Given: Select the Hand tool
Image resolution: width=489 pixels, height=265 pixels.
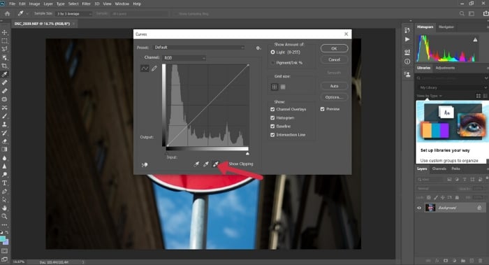Looking at the screenshot, I should click(x=4, y=208).
